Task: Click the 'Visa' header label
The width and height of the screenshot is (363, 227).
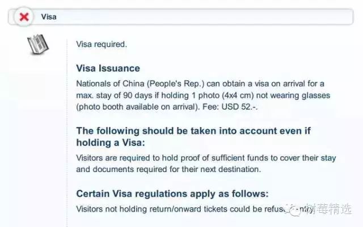Action: click(49, 16)
